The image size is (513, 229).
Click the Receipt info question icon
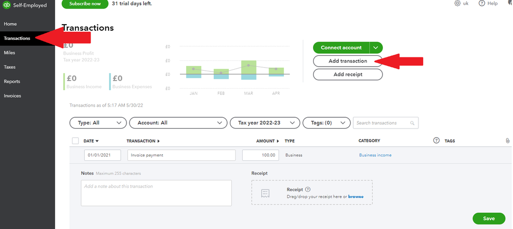[308, 190]
